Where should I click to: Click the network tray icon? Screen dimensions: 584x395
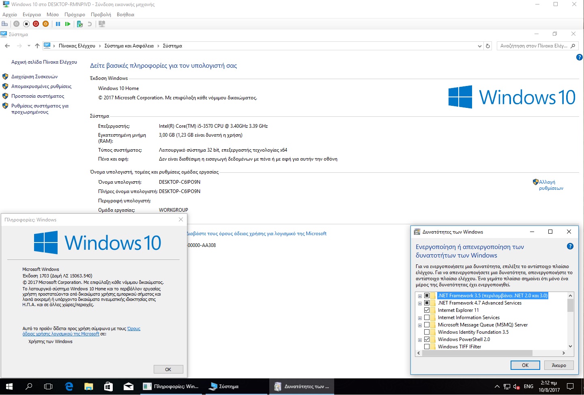tap(507, 386)
